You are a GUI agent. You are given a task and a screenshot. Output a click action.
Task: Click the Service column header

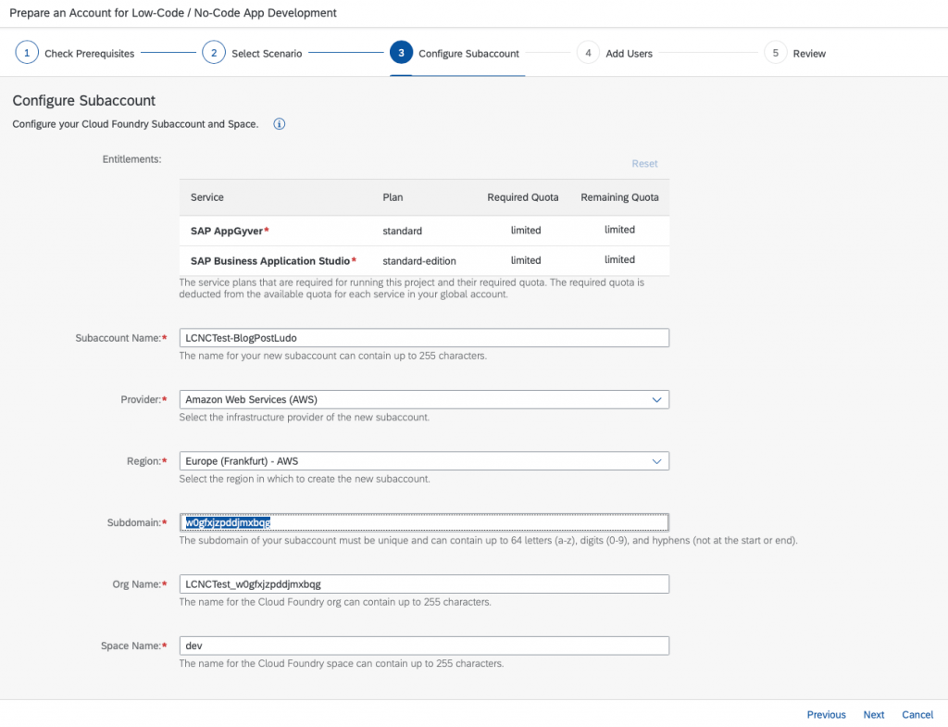tap(206, 198)
